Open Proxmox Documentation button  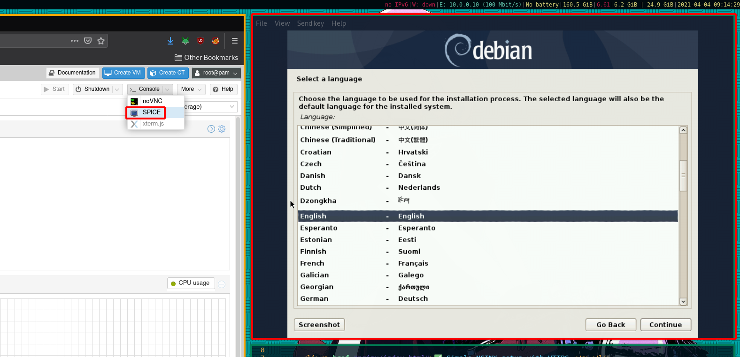[72, 73]
